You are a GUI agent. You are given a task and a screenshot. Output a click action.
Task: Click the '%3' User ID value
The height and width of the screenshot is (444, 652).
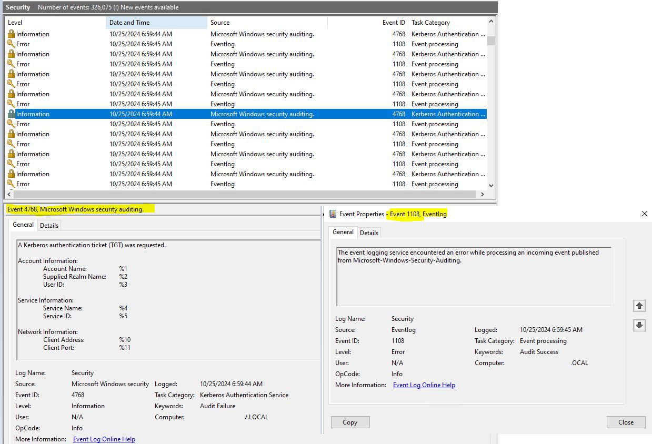pyautogui.click(x=123, y=285)
